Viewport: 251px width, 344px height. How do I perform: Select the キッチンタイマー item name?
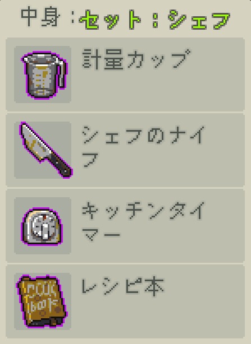[x=143, y=222]
